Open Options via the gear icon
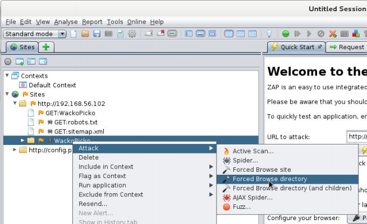The height and width of the screenshot is (224, 367). point(132,34)
